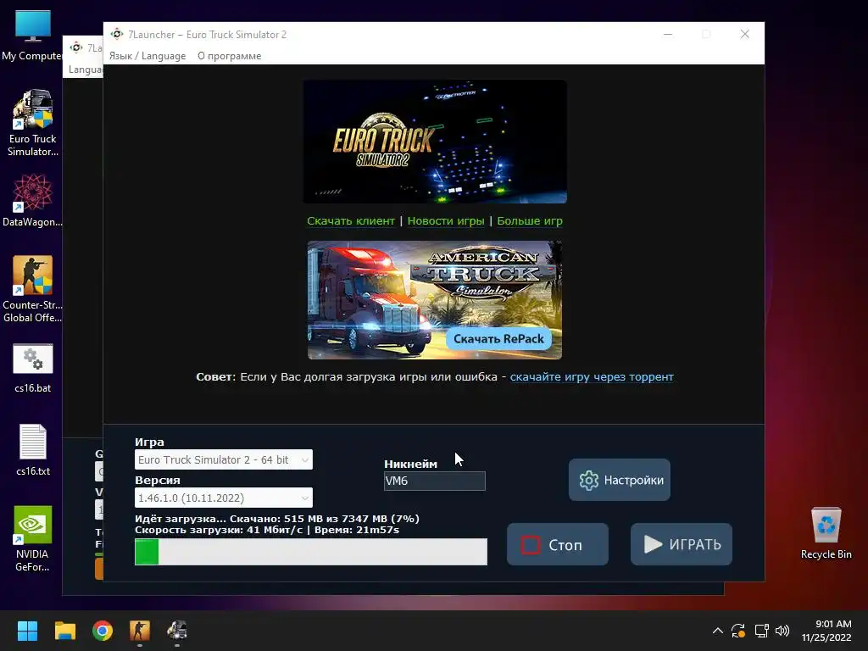Open the Windows Start menu

tap(27, 631)
